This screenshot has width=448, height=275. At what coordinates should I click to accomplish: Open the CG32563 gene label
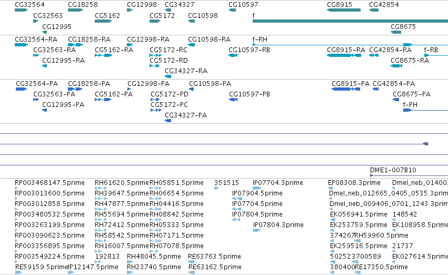[x=48, y=16]
